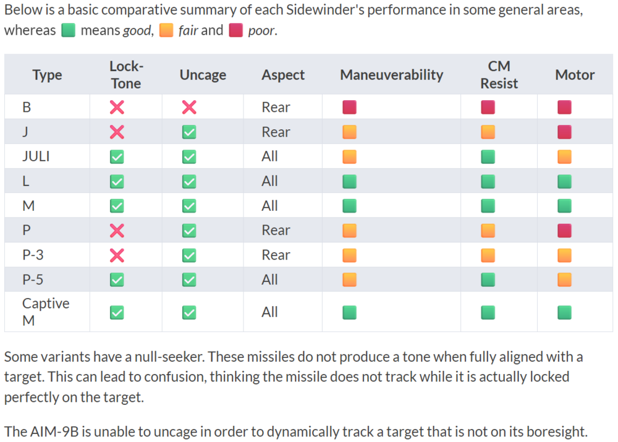Click J row Uncage green checkmark
This screenshot has width=618, height=442.
click(189, 132)
